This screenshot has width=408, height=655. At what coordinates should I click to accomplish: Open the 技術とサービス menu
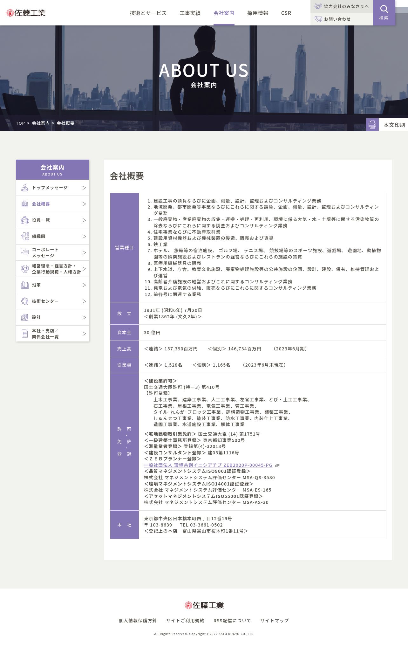point(148,13)
